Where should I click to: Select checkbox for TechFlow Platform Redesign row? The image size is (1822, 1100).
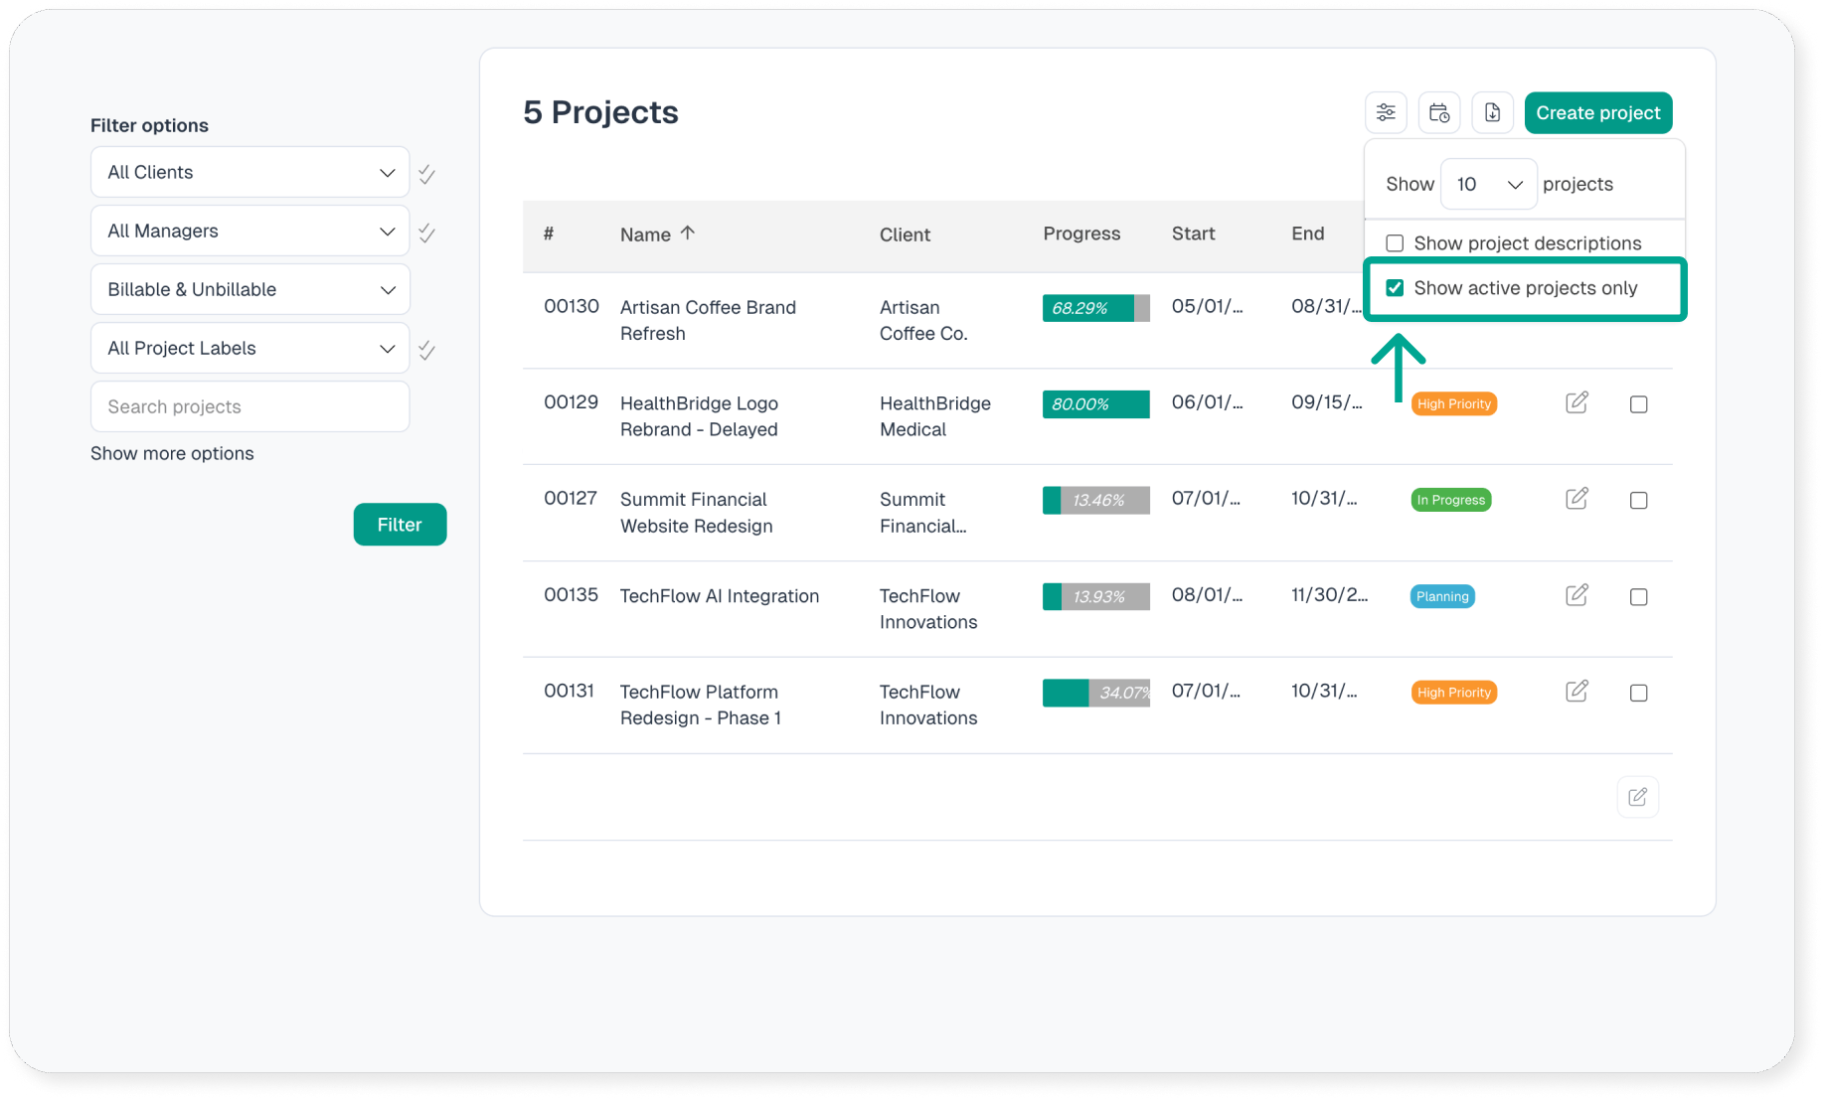(1638, 693)
